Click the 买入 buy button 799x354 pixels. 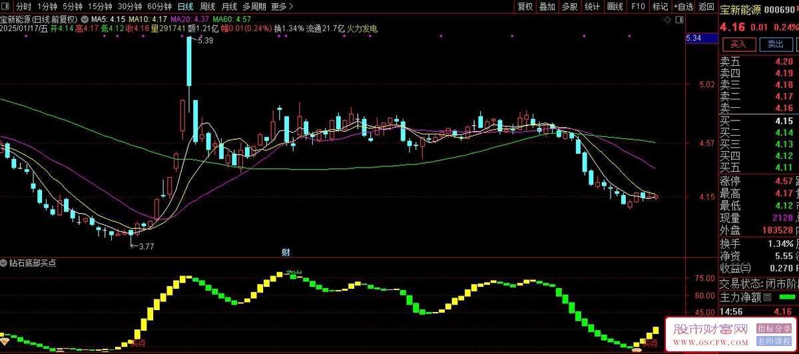[x=738, y=44]
